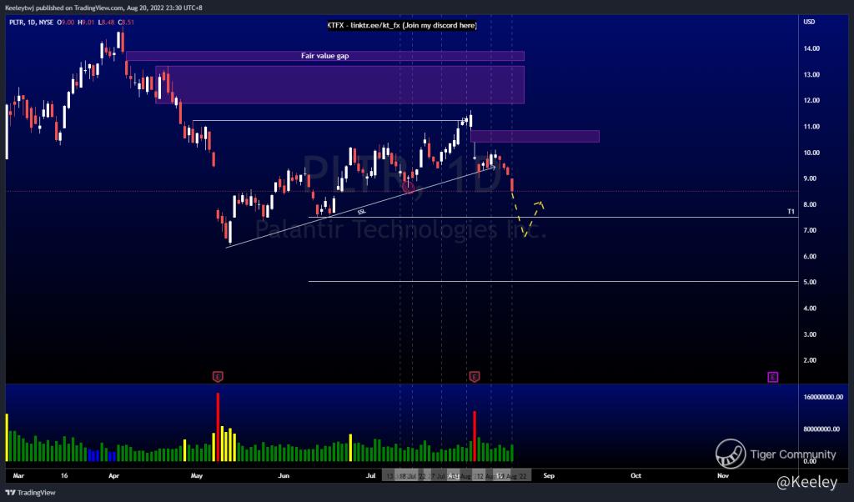Click the 9.00 price axis label
This screenshot has width=854, height=502.
point(811,178)
